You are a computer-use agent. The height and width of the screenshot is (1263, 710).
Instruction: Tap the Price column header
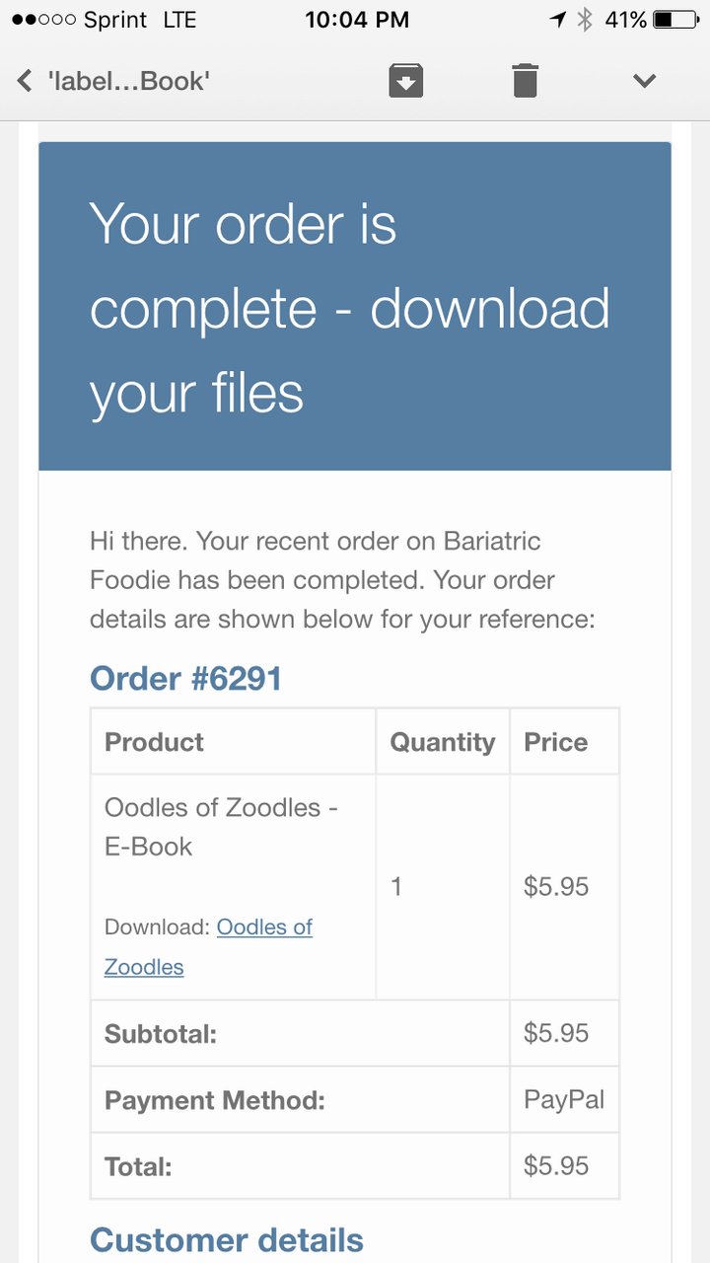tap(555, 742)
